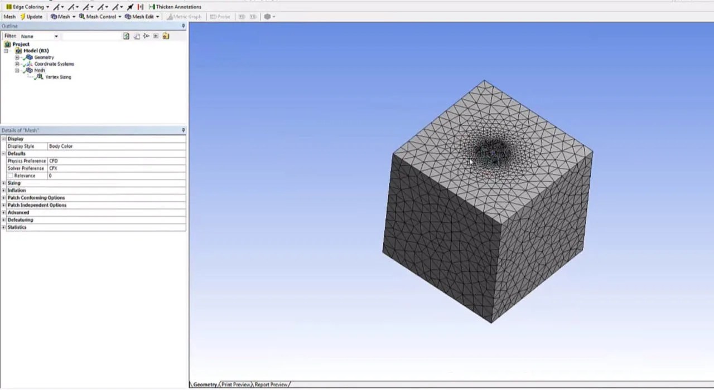Toggle the pin on the Outline panel
Viewport: 714px width, 390px height.
(183, 26)
